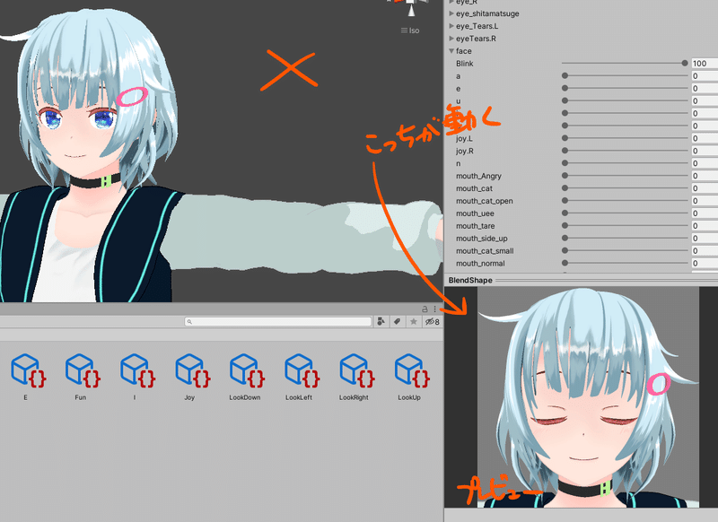Expand the eyeTears.R blendshape group
This screenshot has width=718, height=522.
(451, 39)
